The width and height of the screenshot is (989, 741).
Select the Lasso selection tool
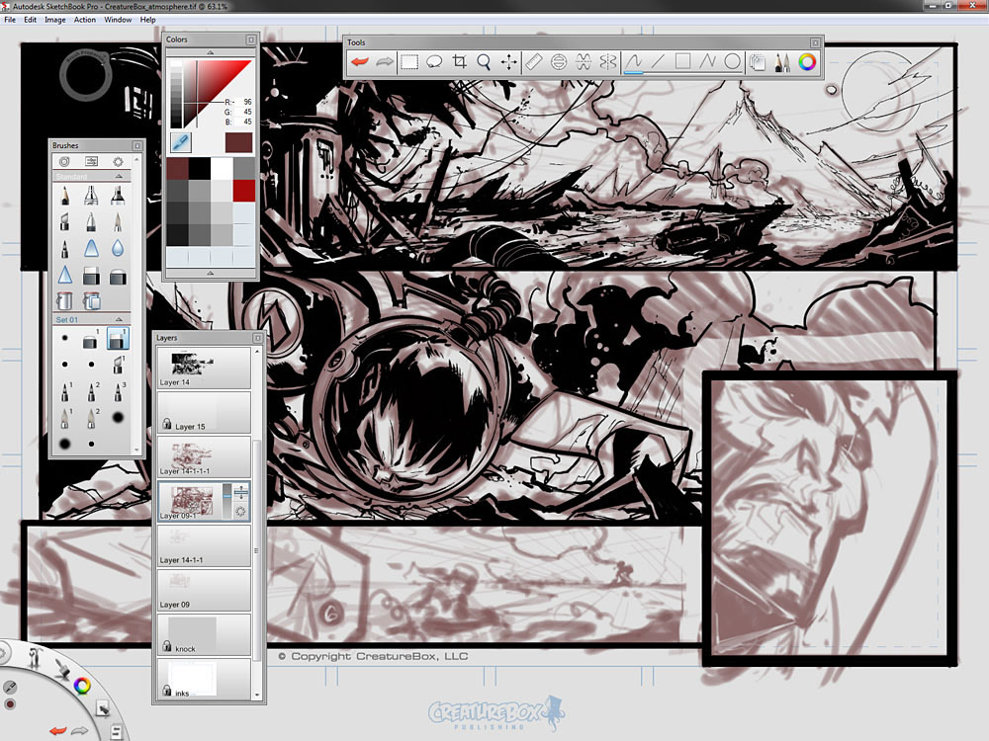[x=434, y=61]
